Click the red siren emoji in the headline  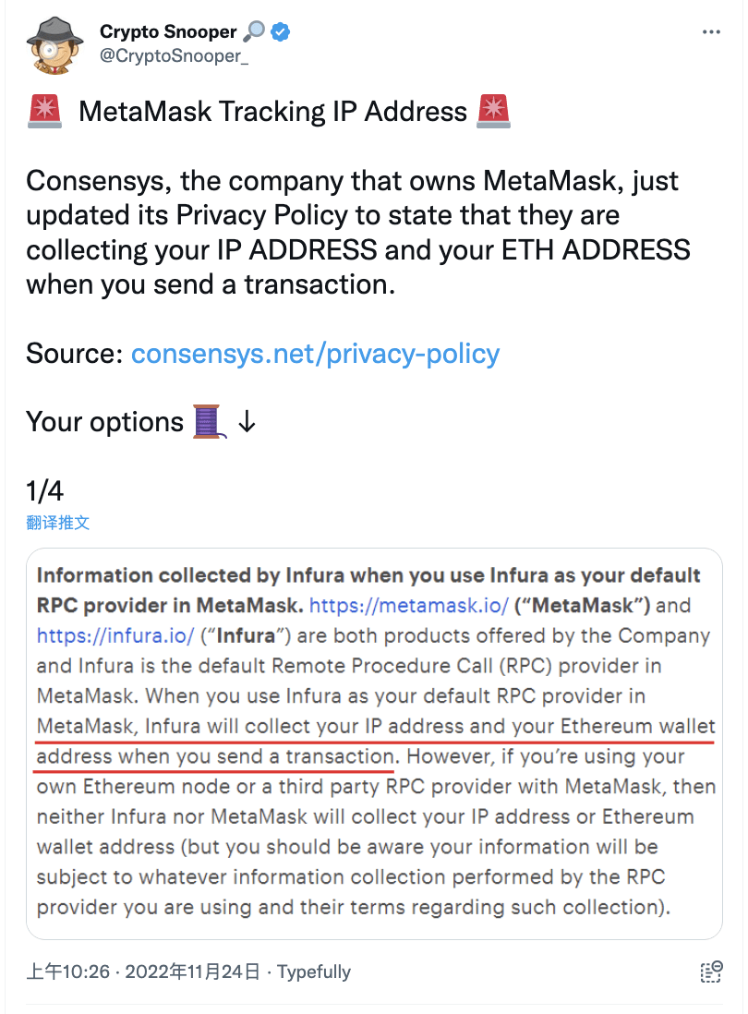point(47,111)
